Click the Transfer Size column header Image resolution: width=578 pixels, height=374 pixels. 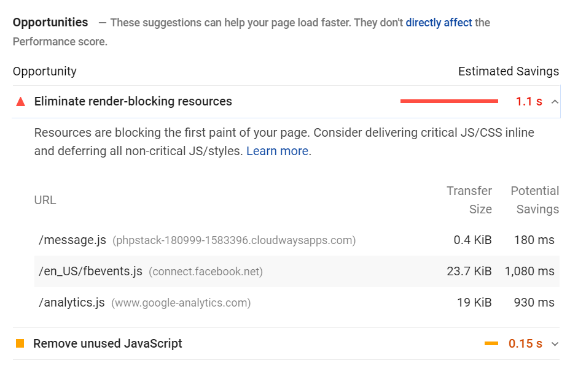click(469, 199)
